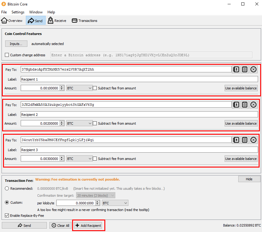Uncheck Enable Replace-By-Fee
Image resolution: width=262 pixels, height=232 pixels.
point(7,216)
